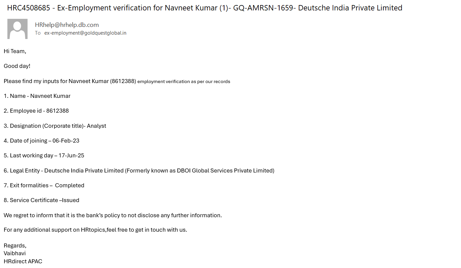Click the Last working day line
This screenshot has width=461, height=268.
click(x=44, y=156)
